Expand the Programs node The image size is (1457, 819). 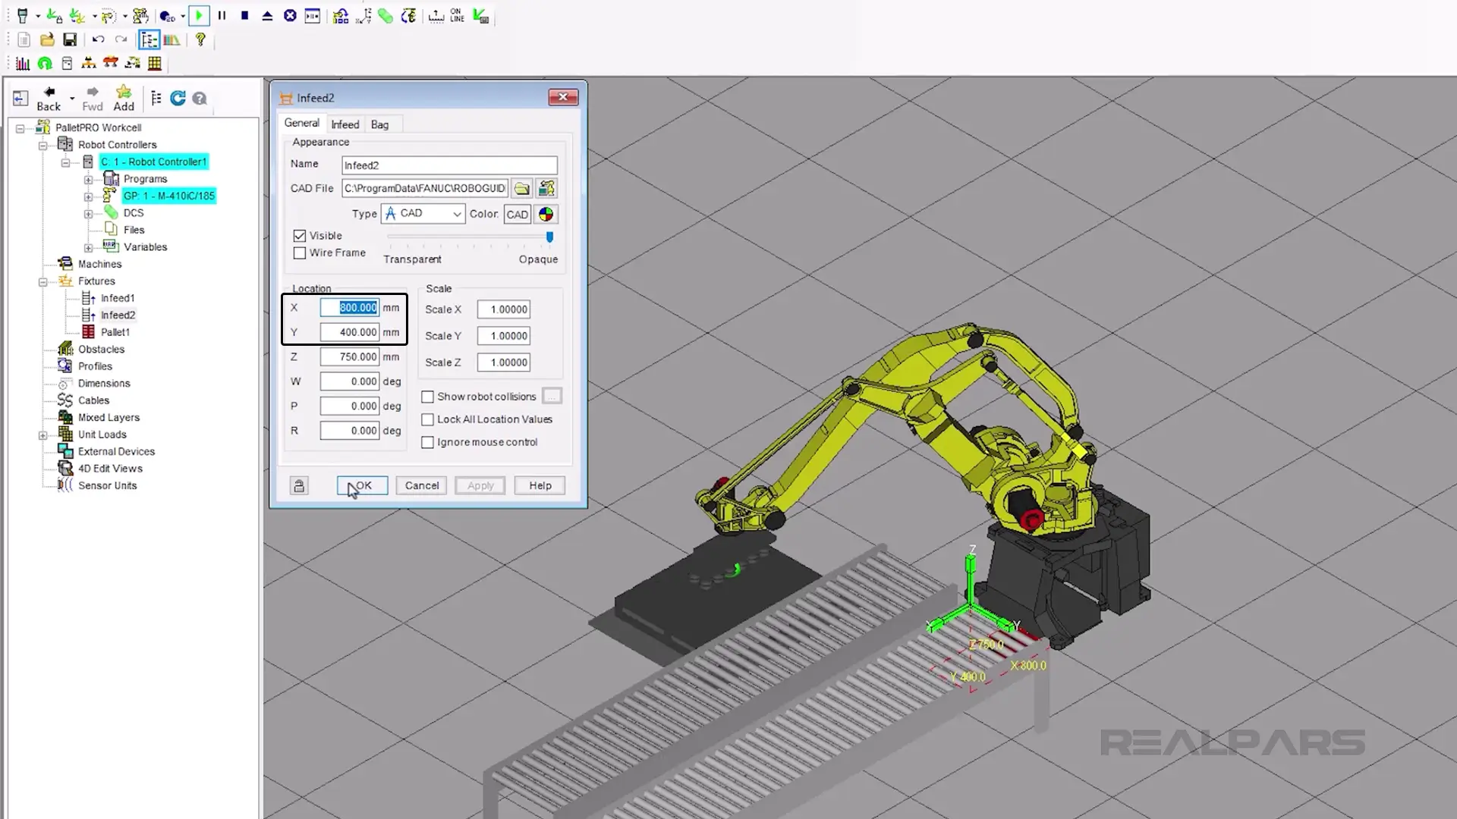(x=89, y=179)
